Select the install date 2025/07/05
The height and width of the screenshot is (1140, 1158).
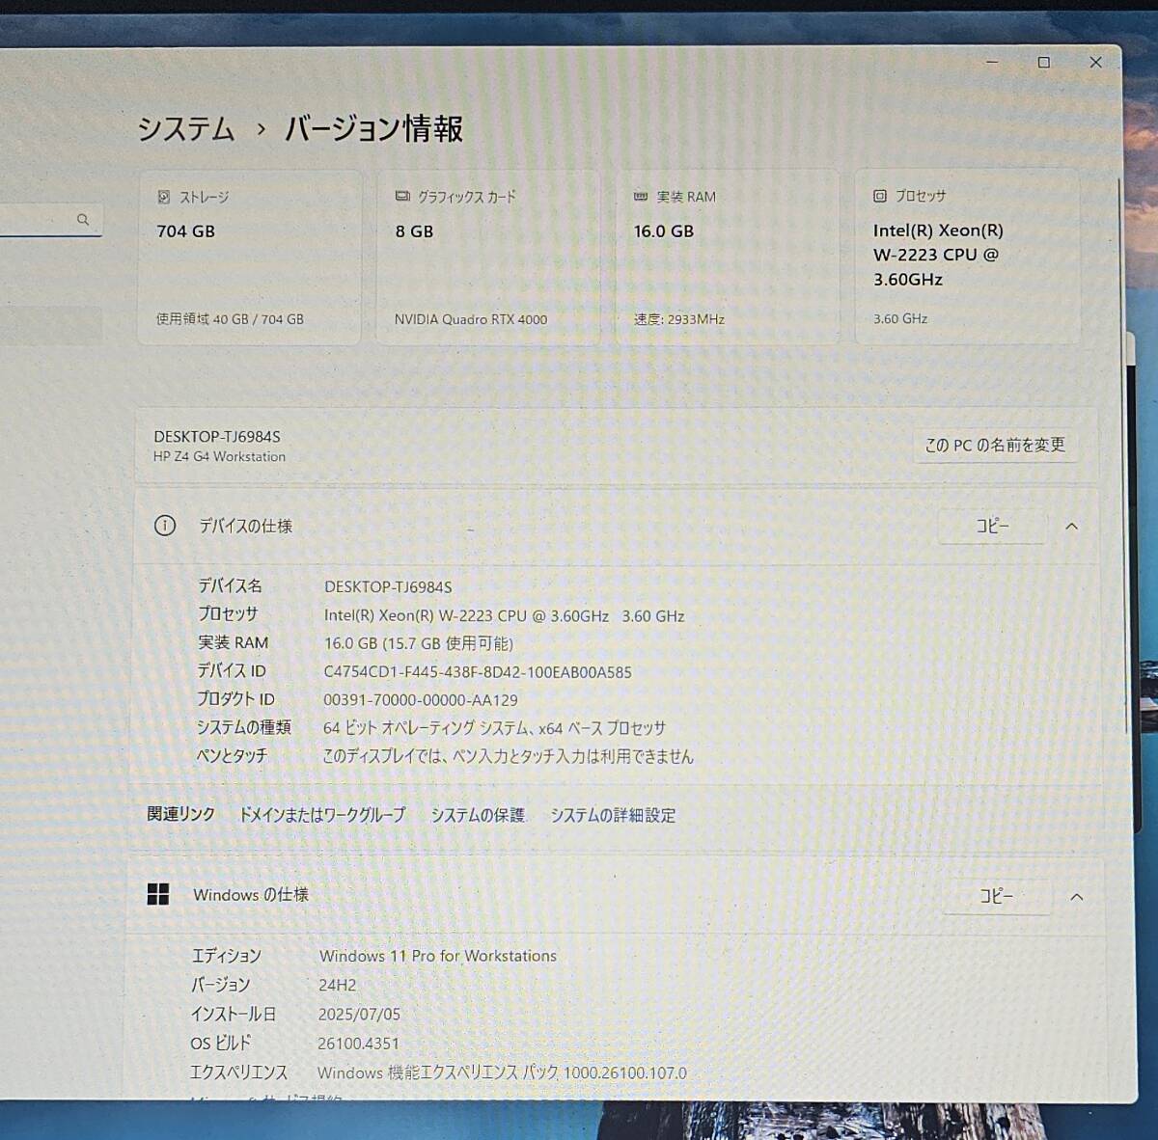pos(359,1014)
